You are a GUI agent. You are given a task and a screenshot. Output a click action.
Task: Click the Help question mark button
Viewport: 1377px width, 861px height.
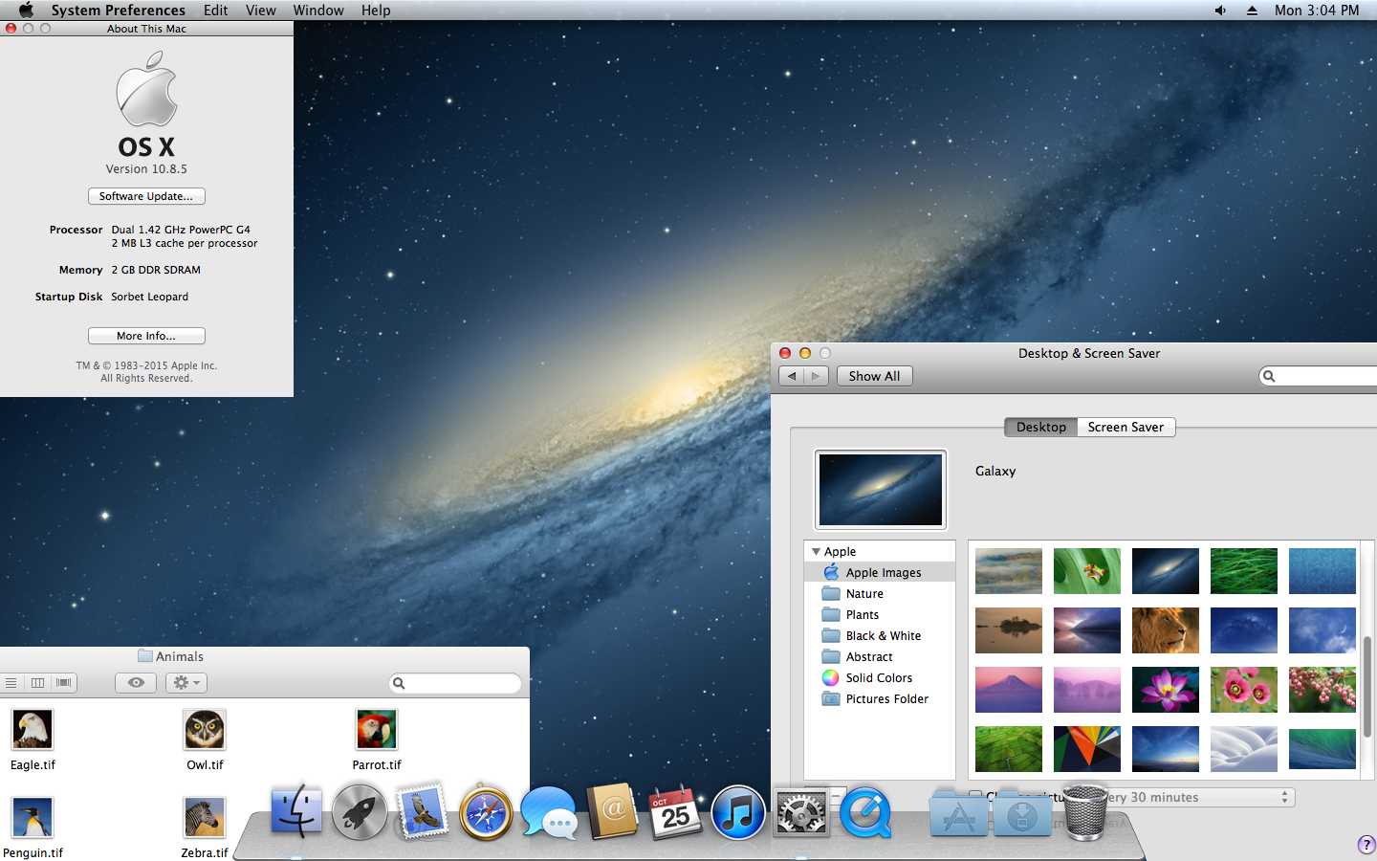click(1366, 844)
